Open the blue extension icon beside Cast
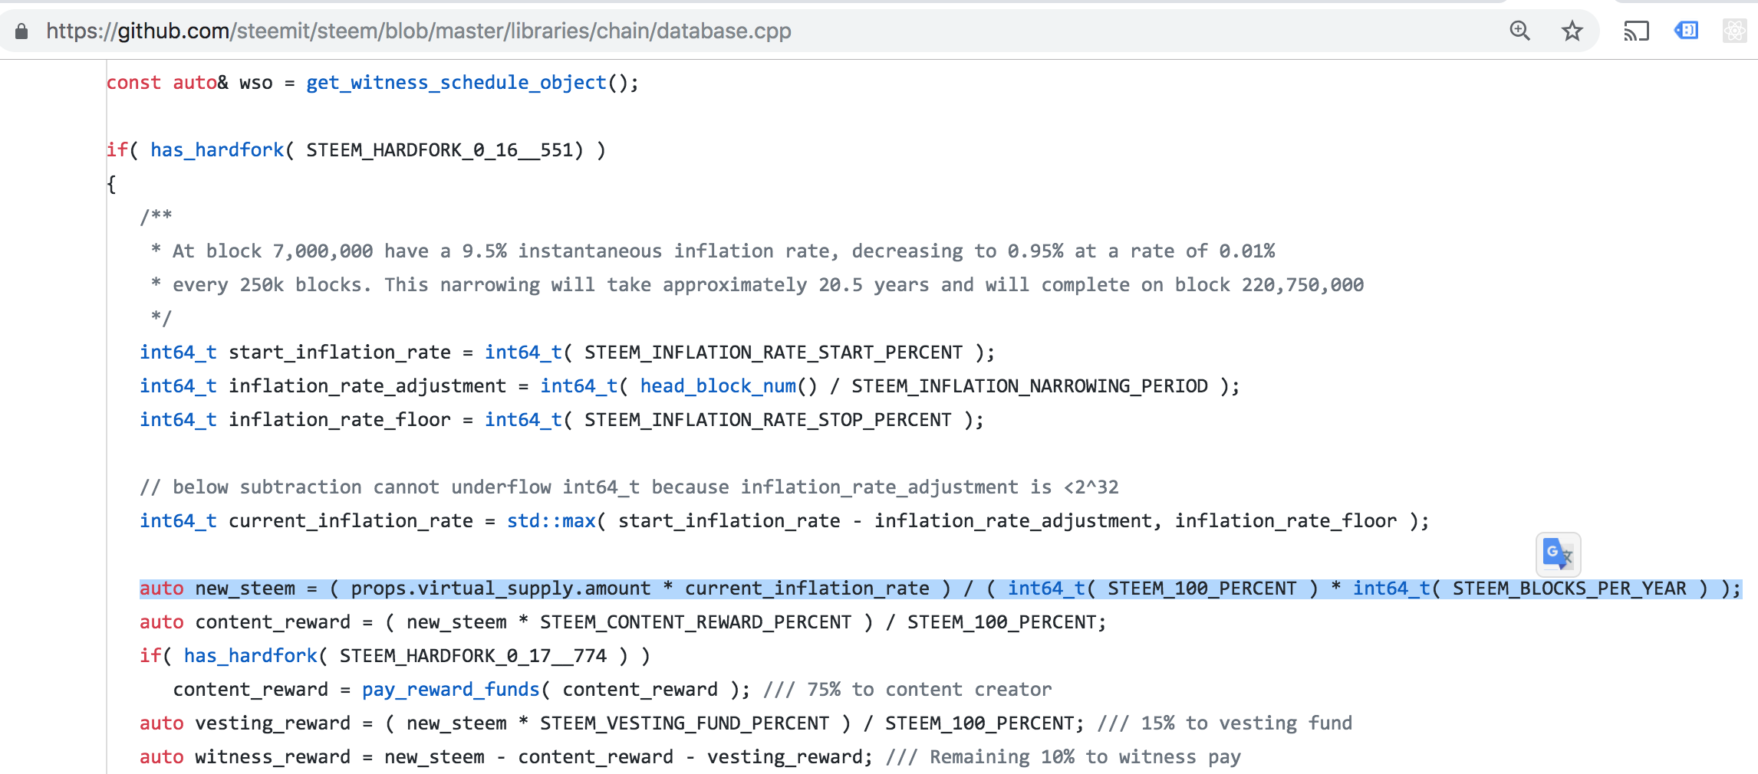 click(x=1686, y=31)
